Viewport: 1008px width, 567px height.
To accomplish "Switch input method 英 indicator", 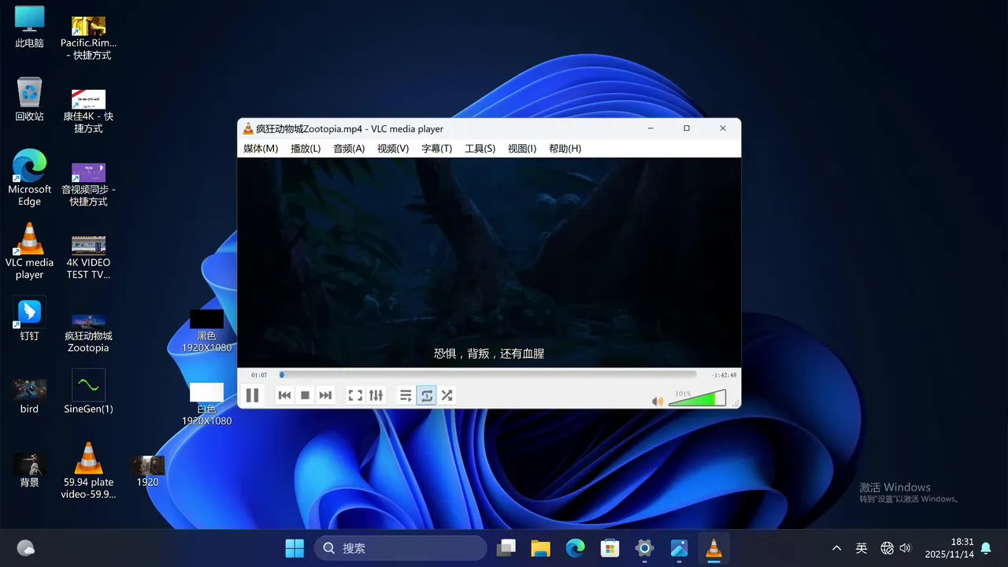I will pyautogui.click(x=862, y=548).
